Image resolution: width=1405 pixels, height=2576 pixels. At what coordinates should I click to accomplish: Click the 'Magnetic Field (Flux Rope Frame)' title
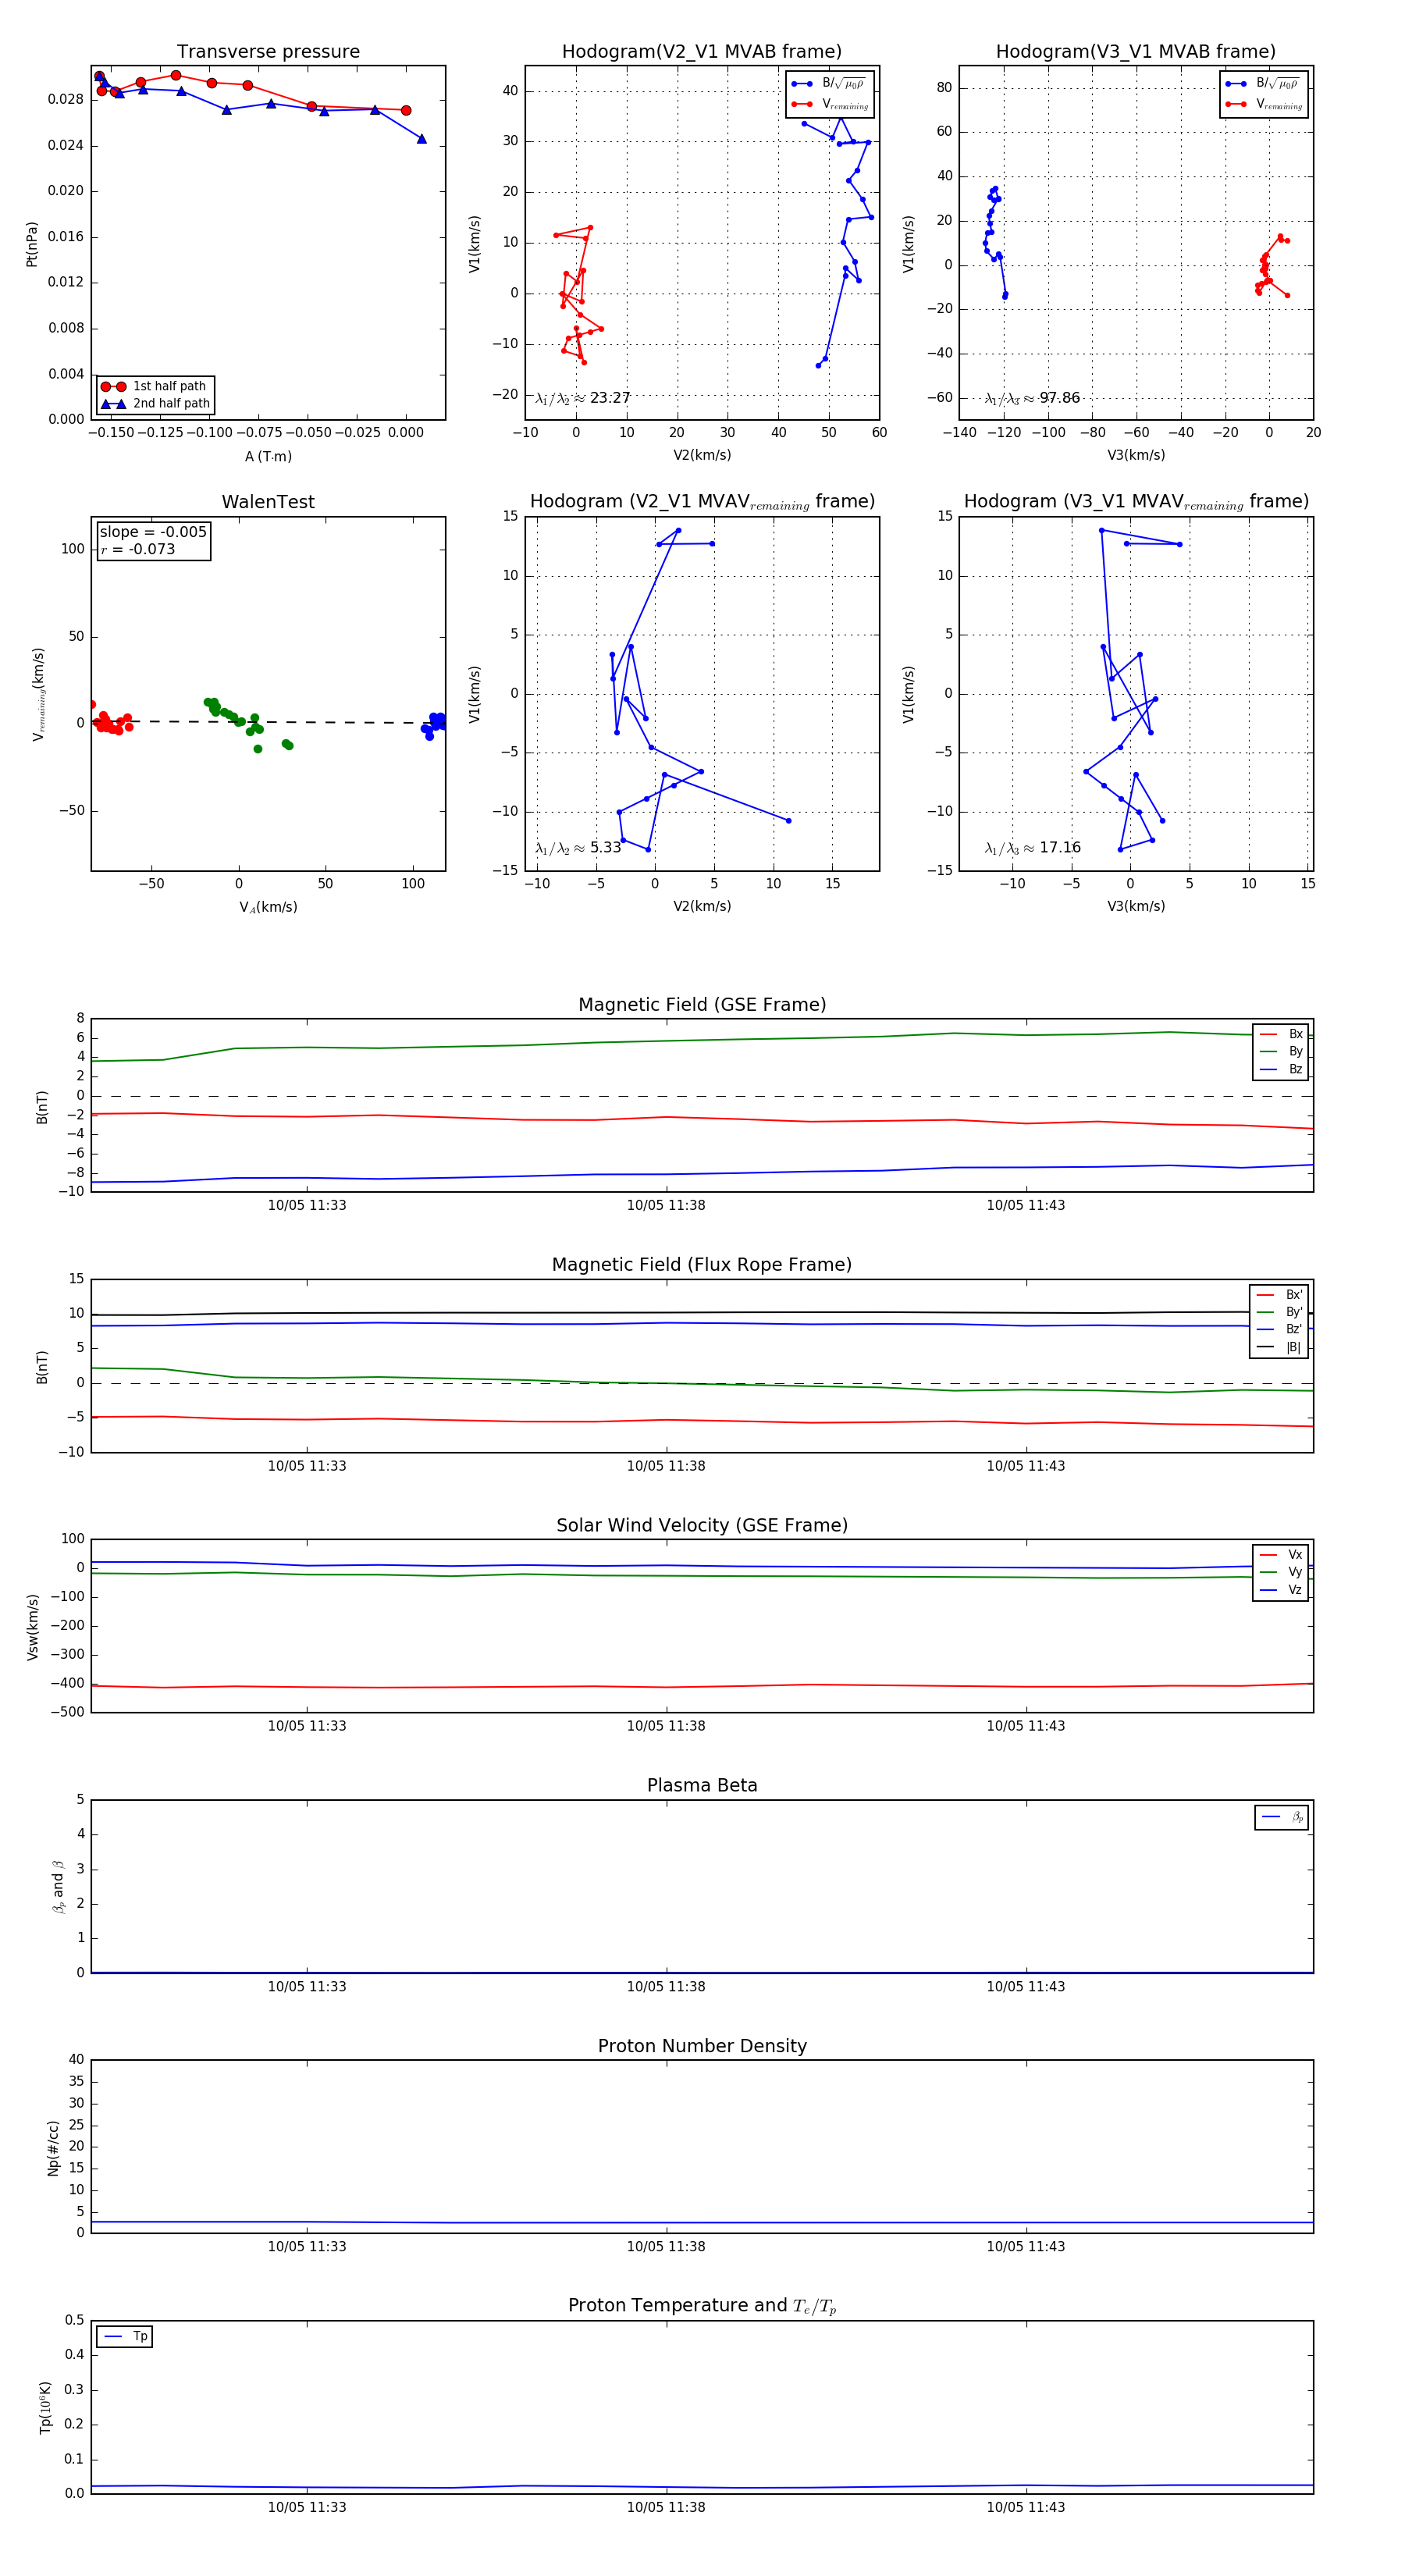coord(702,1265)
